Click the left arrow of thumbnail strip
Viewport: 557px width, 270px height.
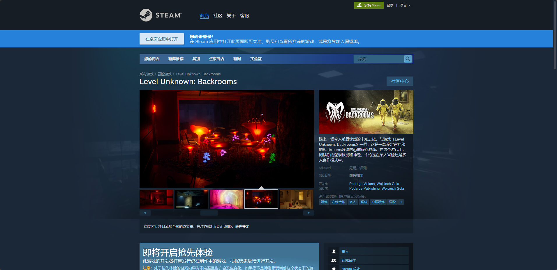tap(145, 213)
